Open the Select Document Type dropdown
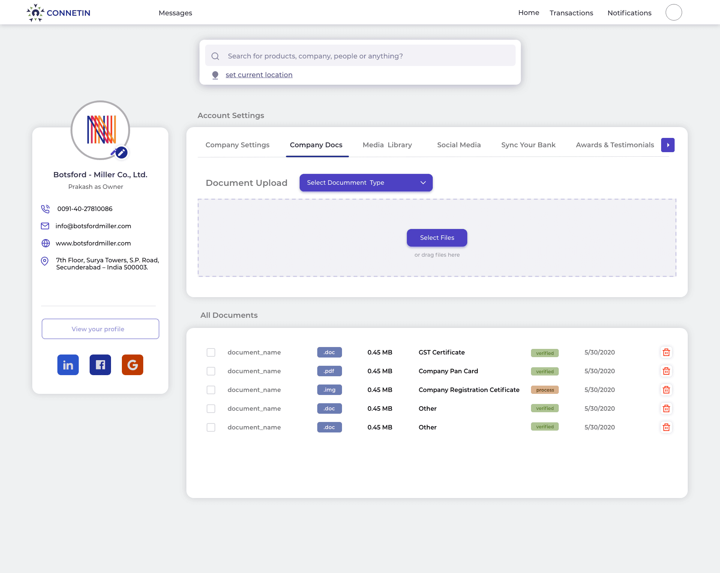Image resolution: width=720 pixels, height=573 pixels. pos(366,183)
